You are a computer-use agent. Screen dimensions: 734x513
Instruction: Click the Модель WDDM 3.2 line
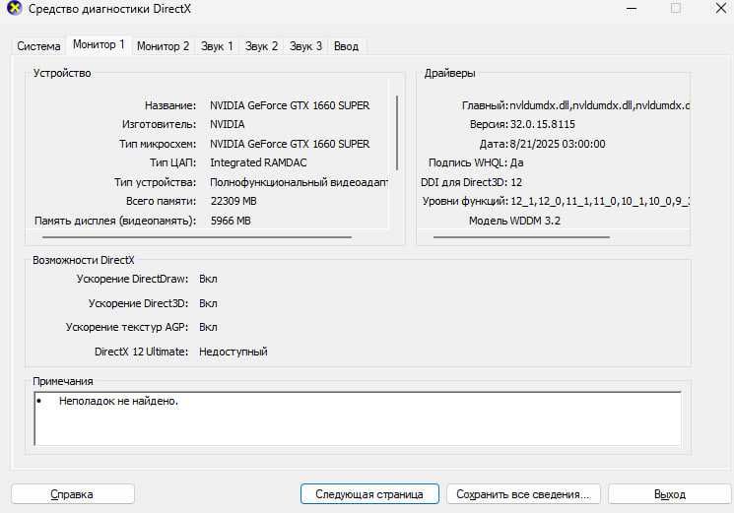(514, 221)
